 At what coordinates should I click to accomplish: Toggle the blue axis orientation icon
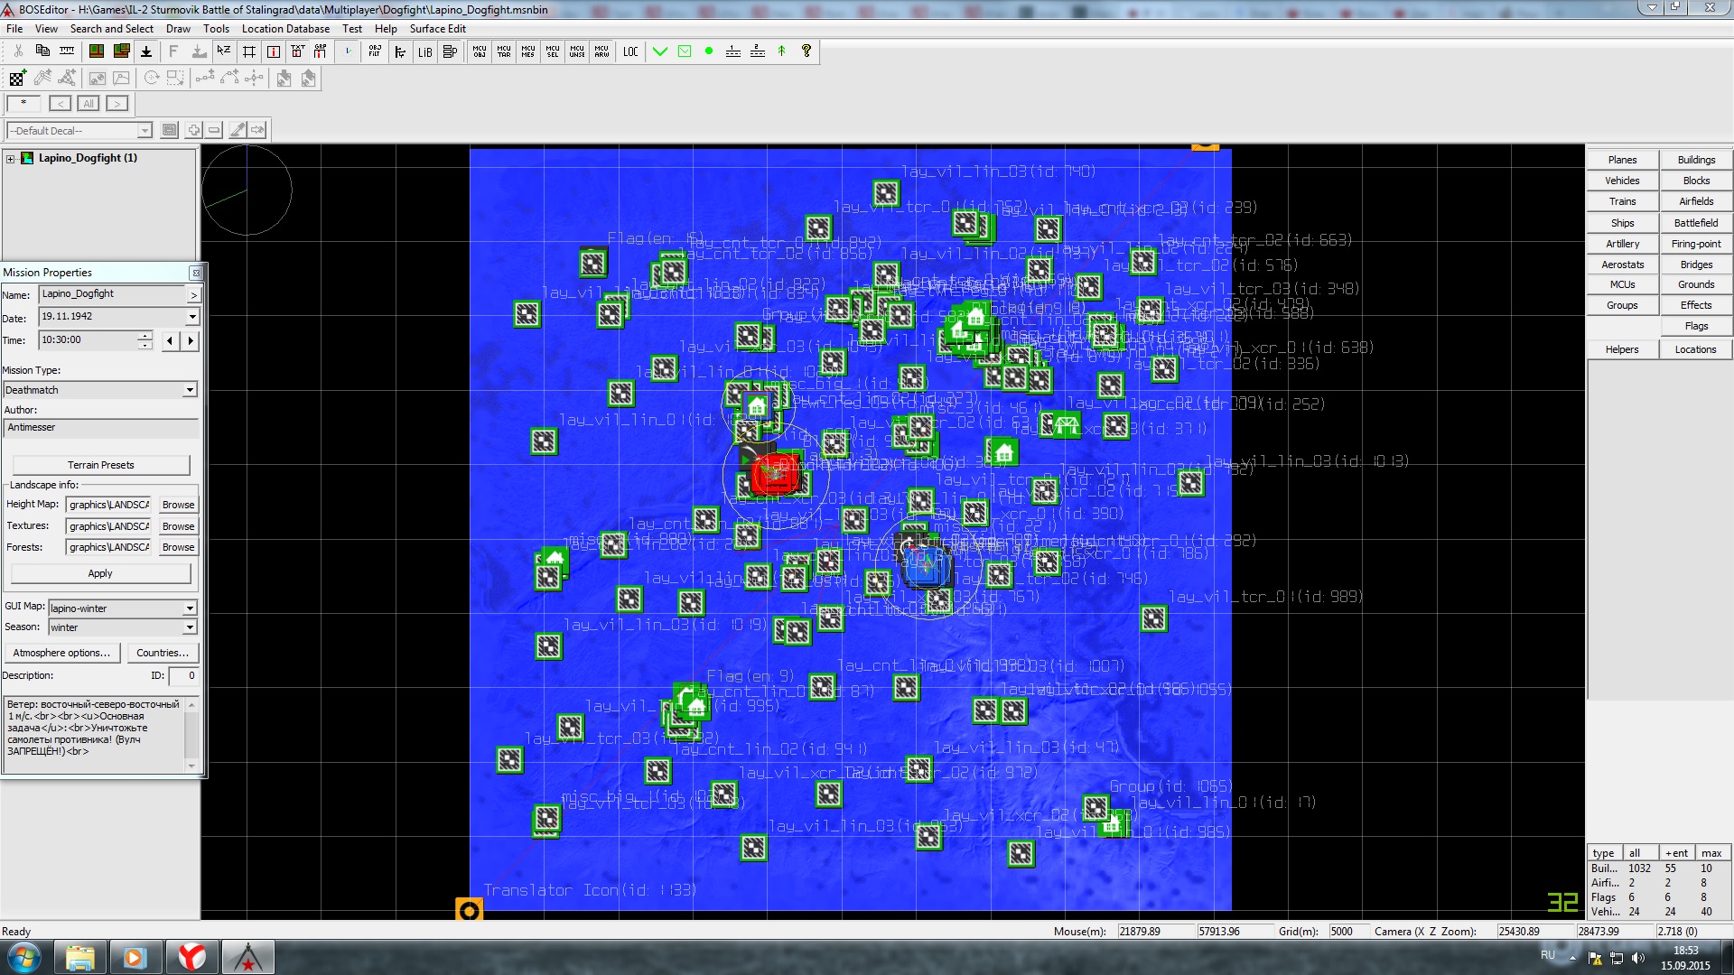[348, 51]
